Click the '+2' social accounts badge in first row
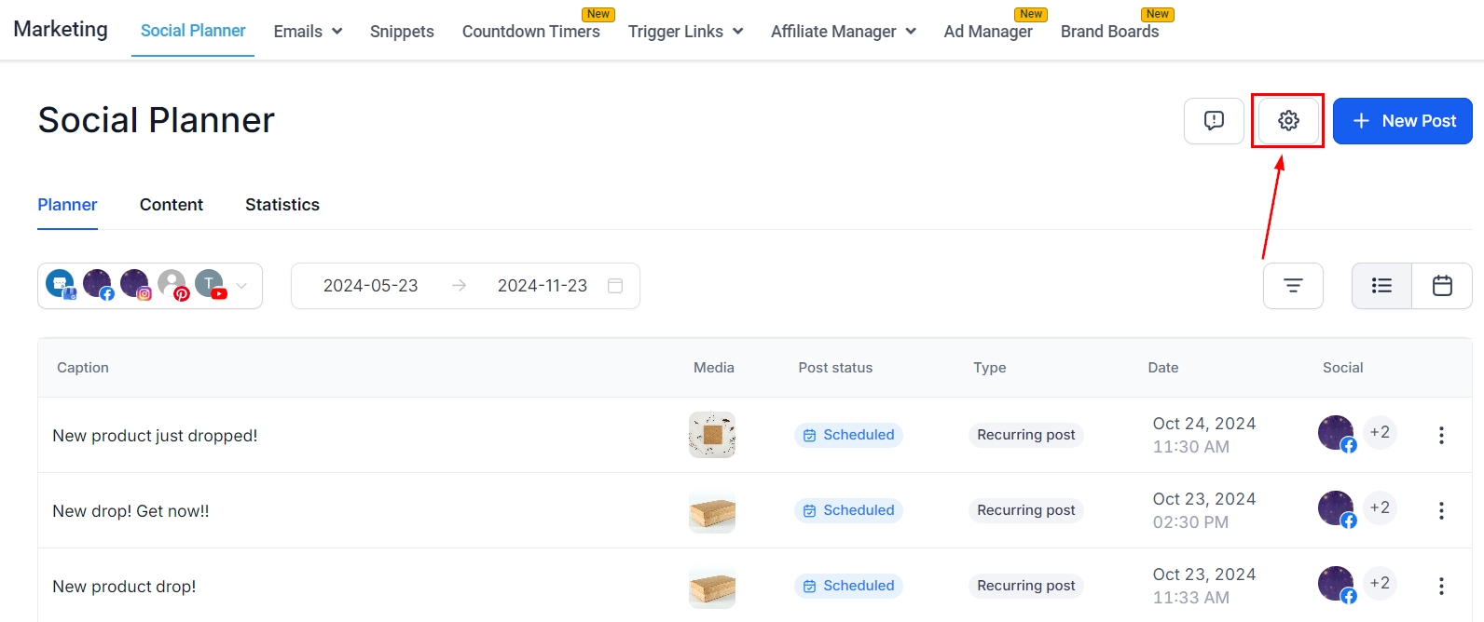This screenshot has width=1484, height=622. tap(1380, 432)
